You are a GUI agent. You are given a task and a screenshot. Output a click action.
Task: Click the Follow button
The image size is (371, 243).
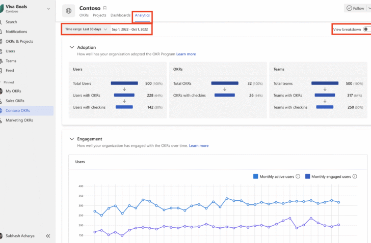(x=355, y=8)
